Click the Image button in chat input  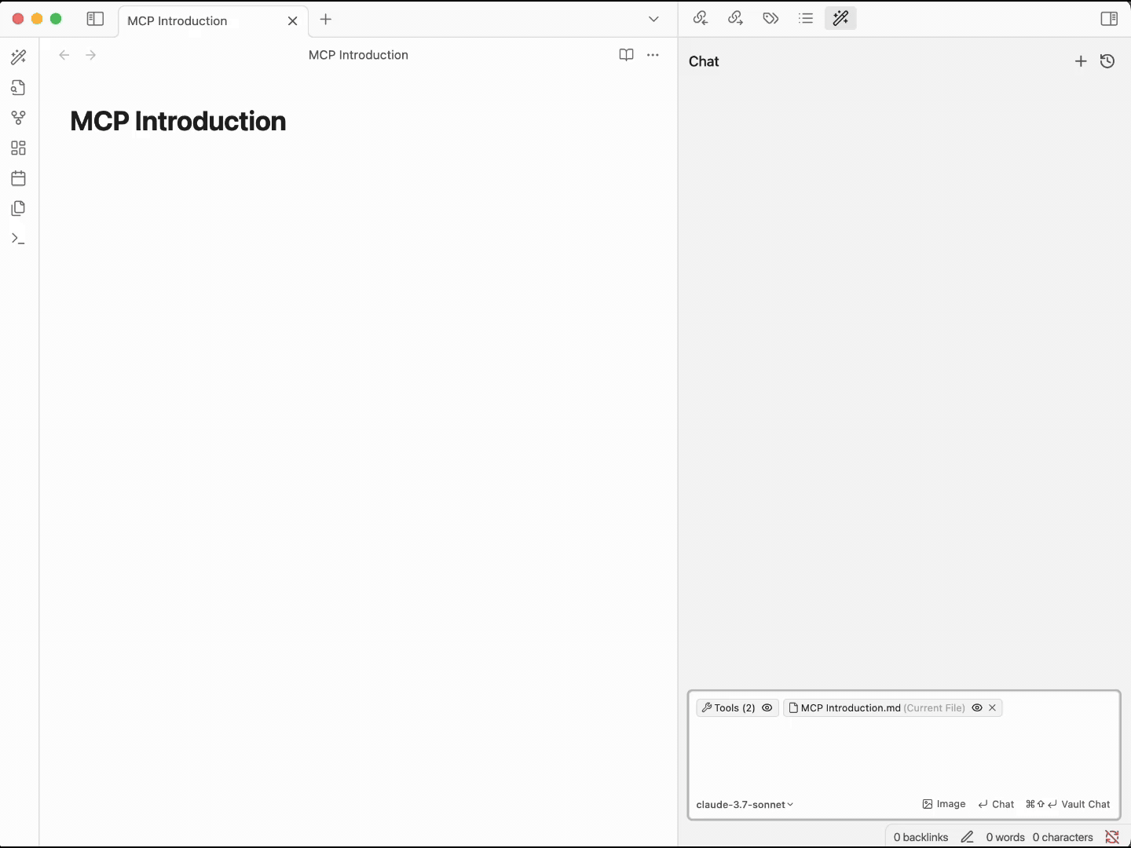click(x=944, y=804)
